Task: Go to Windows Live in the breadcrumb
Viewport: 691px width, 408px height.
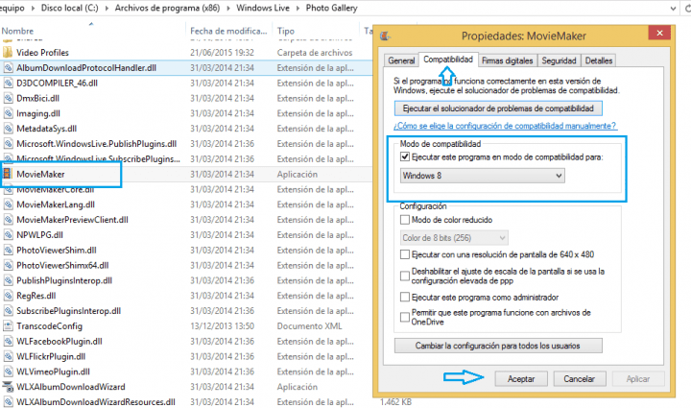Action: [263, 8]
